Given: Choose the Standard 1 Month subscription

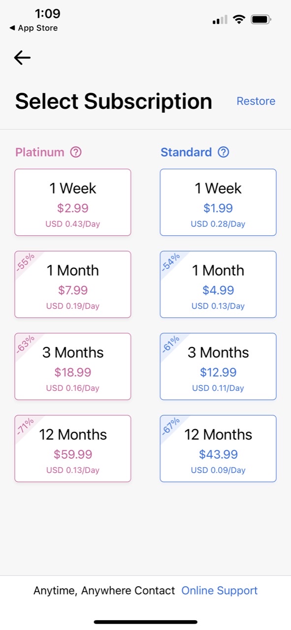Looking at the screenshot, I should 218,284.
